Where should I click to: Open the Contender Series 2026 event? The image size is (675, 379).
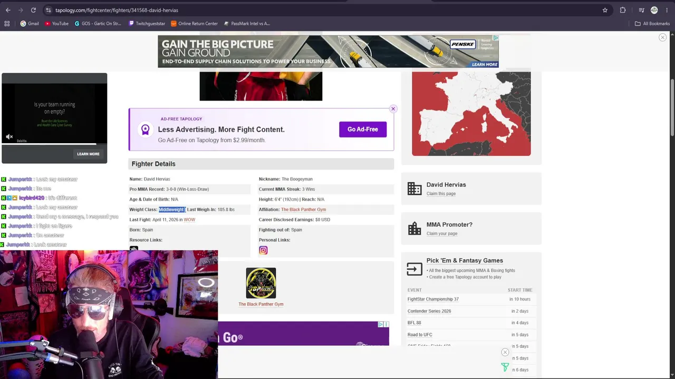tap(429, 311)
